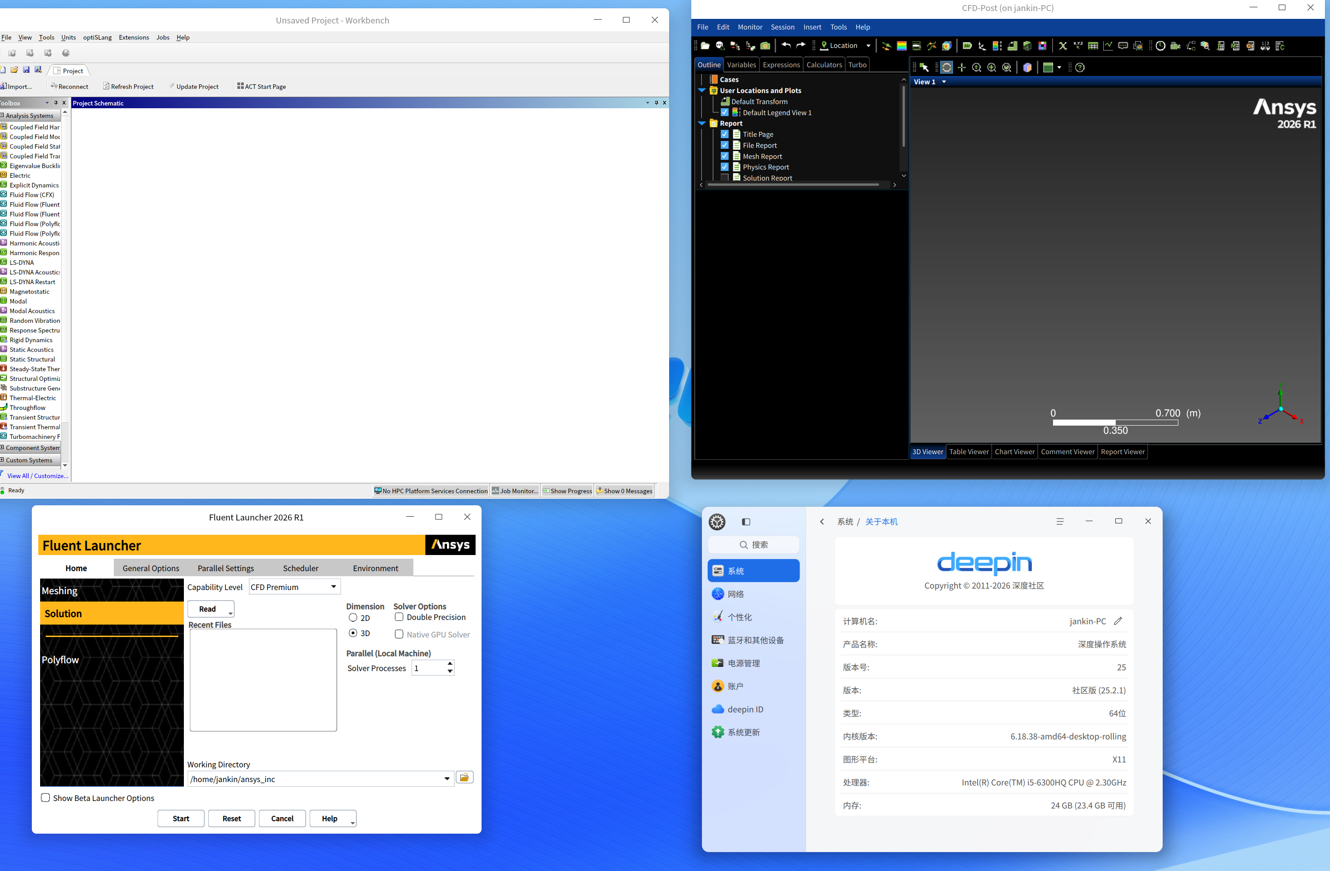Click the Chart icon in CFD-Post toolbar
This screenshot has height=871, width=1330.
point(1107,46)
